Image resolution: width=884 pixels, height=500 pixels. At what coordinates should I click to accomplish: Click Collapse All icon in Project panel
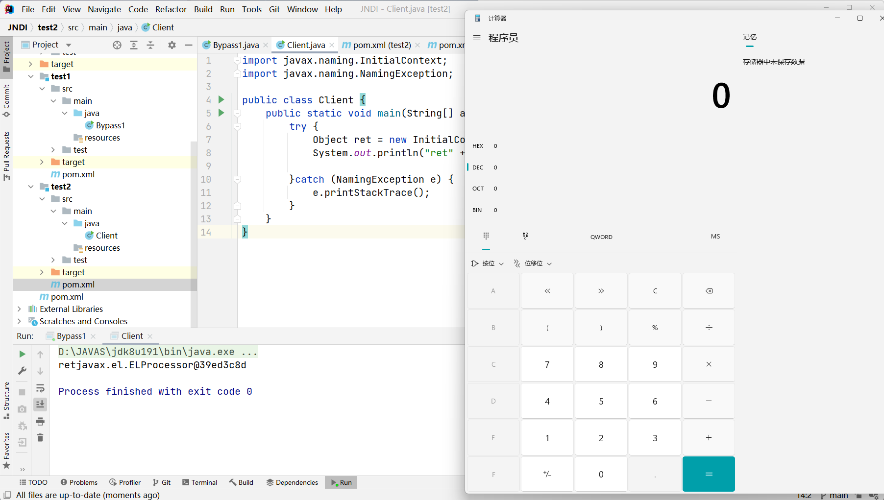[150, 45]
